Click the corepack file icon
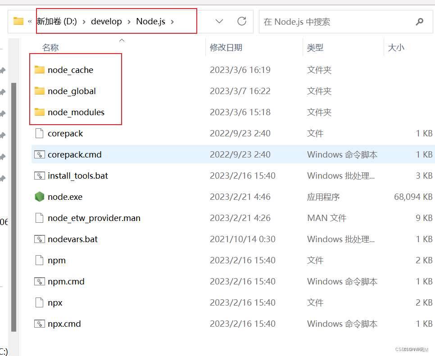The width and height of the screenshot is (435, 356). pyautogui.click(x=39, y=133)
